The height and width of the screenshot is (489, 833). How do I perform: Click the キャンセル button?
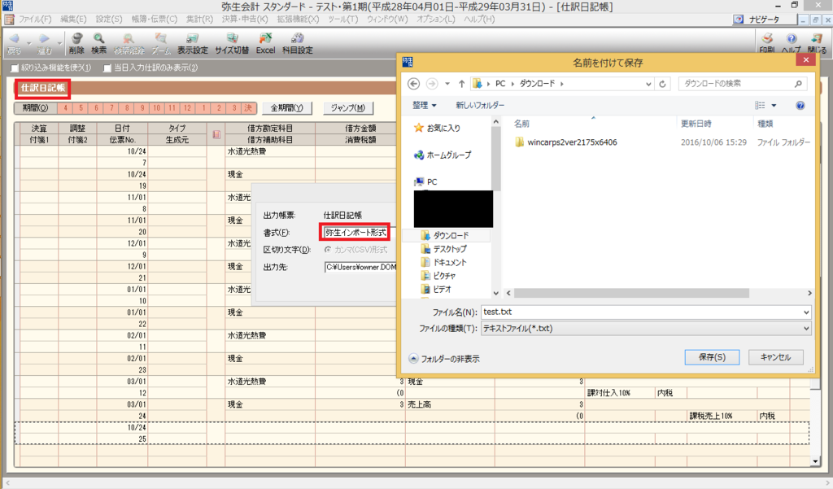tap(775, 357)
